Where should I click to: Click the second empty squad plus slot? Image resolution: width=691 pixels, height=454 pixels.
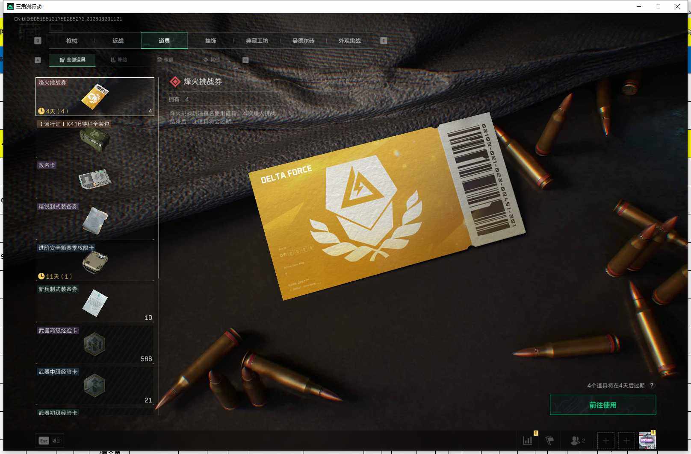pos(626,441)
